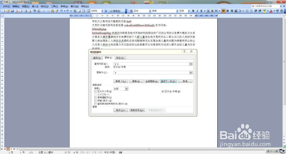The image size is (286, 154).
Task: Click the Redo arrow icon
Action: click(x=68, y=11)
